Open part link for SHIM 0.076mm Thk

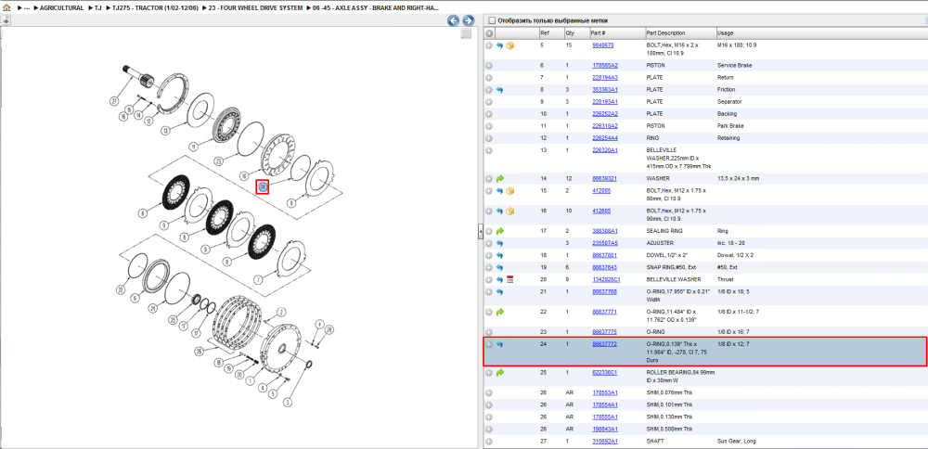605,392
